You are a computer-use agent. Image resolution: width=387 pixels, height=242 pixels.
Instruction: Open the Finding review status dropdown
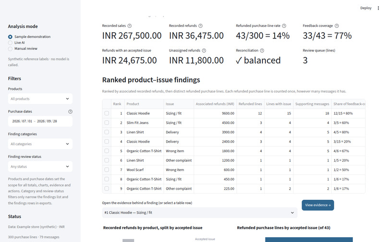coord(40,167)
